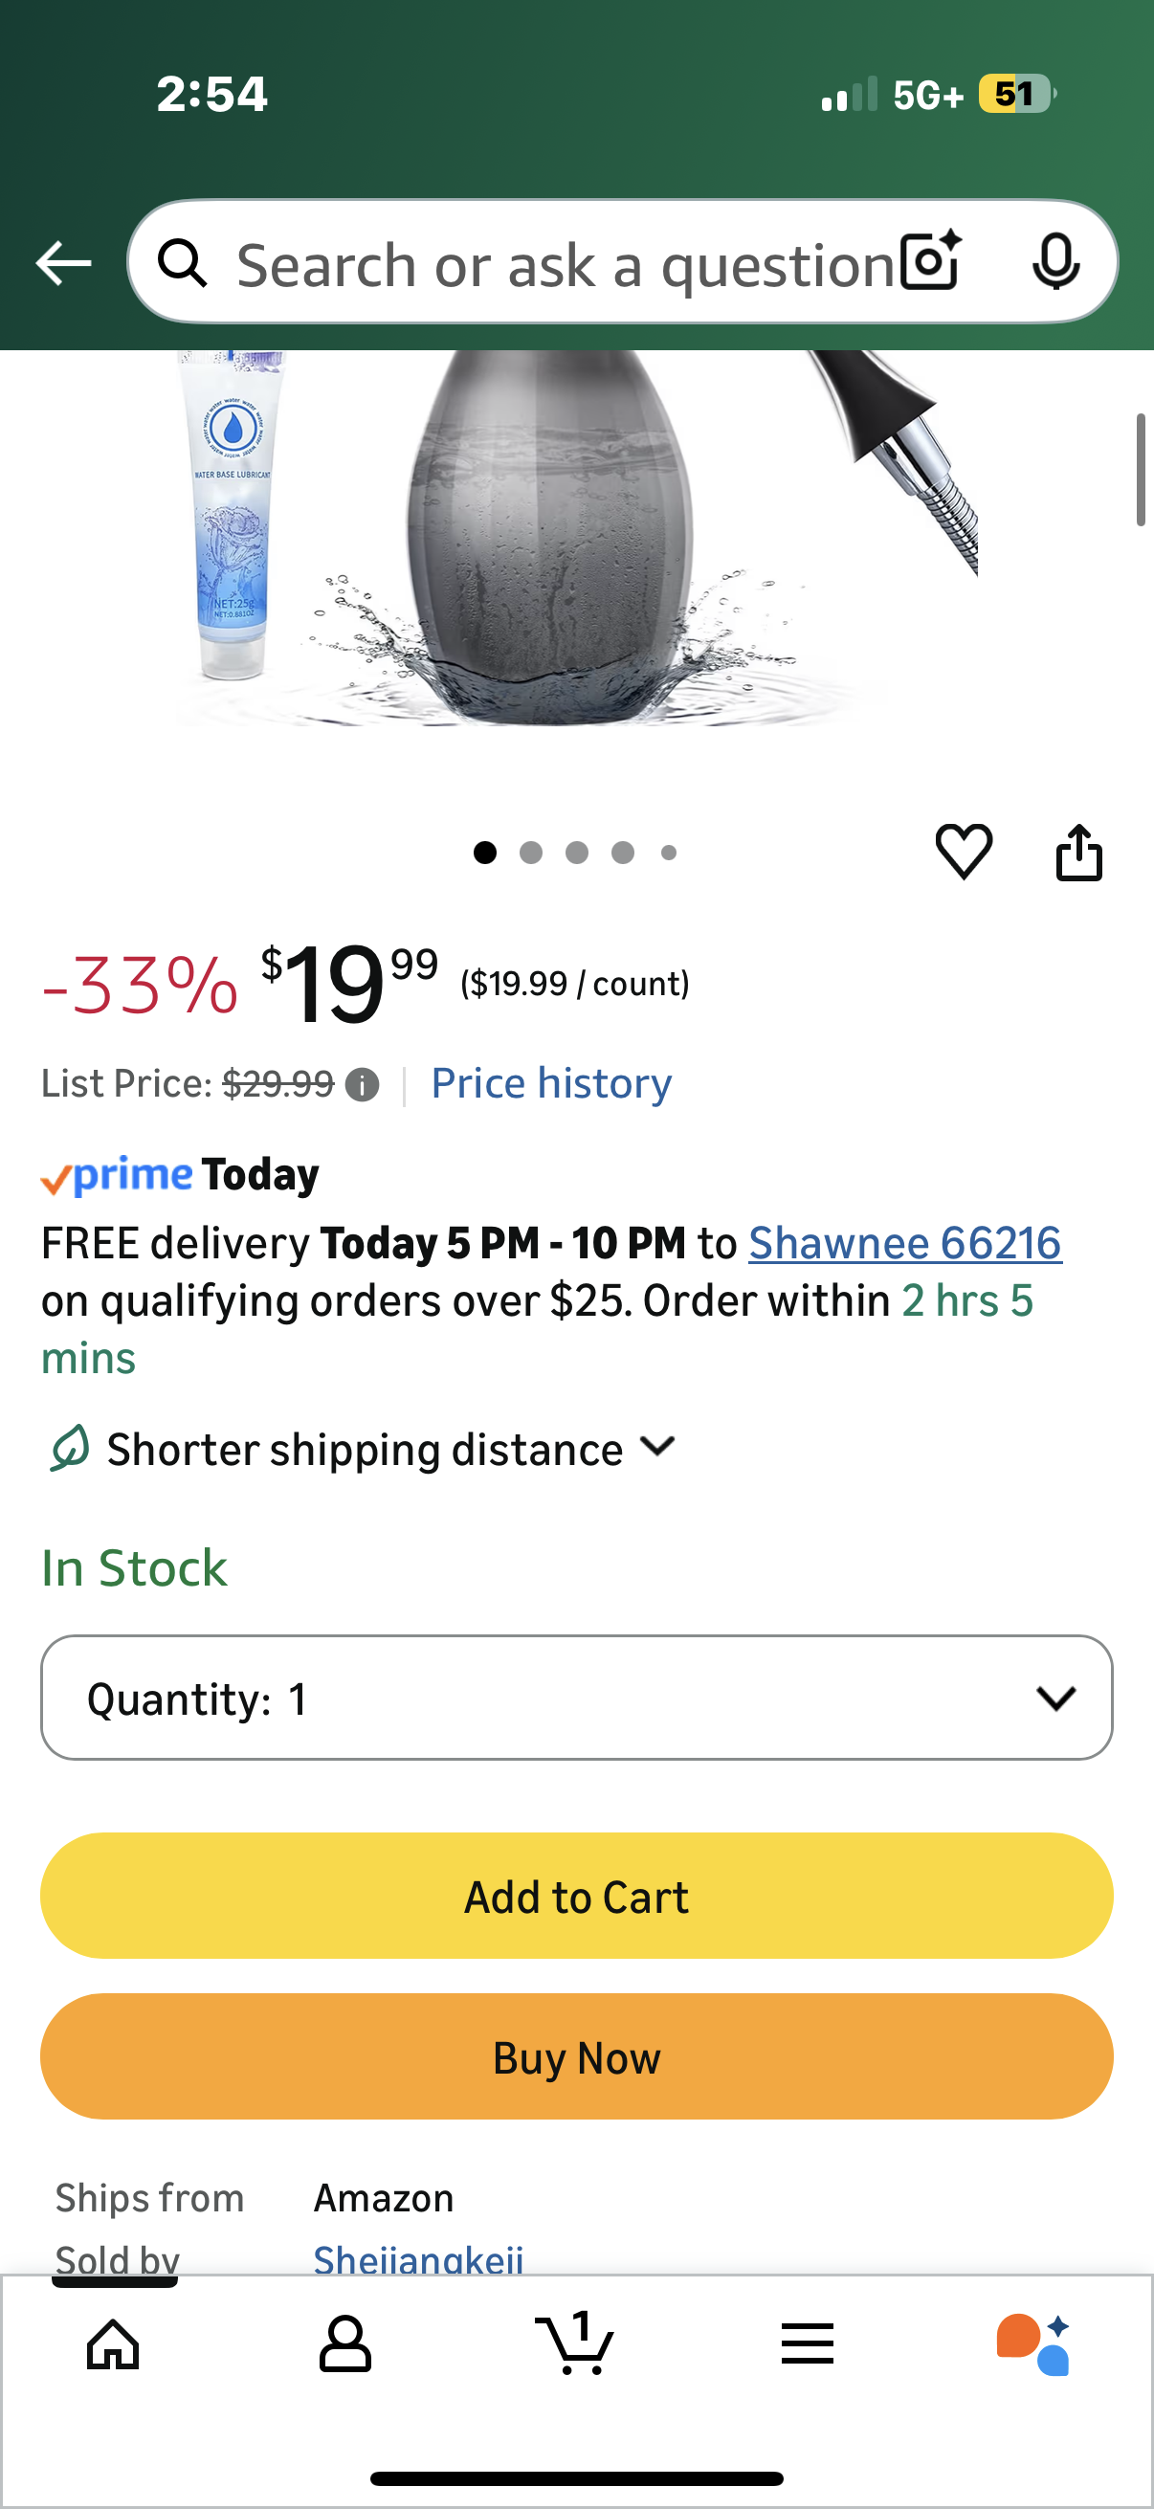Open the account profile tab
Viewport: 1154px width, 2509px height.
click(344, 2343)
